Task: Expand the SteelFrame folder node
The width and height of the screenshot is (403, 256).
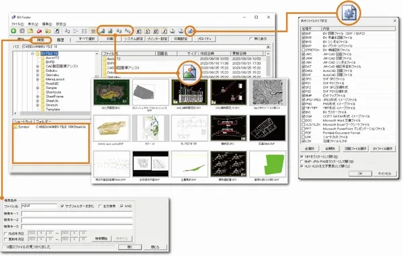Action: (38, 97)
